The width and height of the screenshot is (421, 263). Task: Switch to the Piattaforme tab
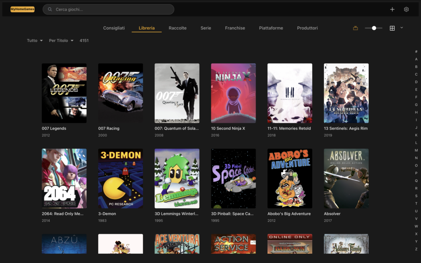pyautogui.click(x=271, y=28)
